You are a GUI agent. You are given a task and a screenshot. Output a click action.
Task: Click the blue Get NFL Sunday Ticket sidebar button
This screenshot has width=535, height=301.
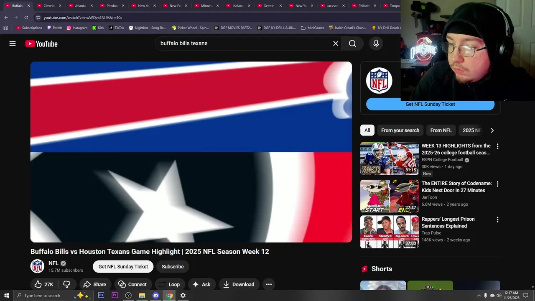coord(430,105)
